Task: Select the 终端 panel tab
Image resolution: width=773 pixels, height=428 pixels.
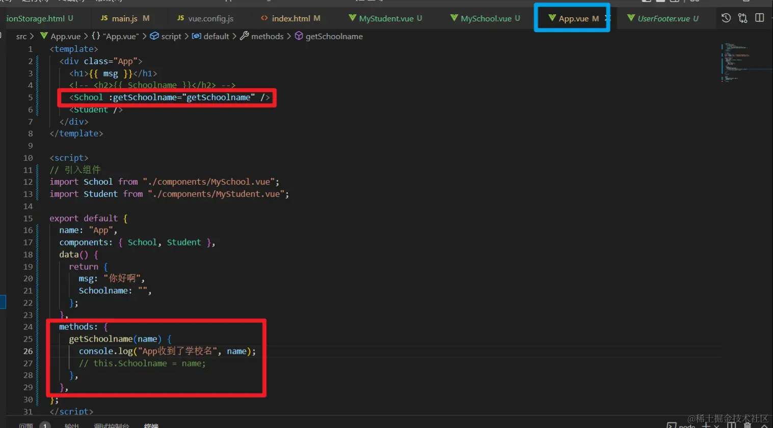Action: [151, 425]
